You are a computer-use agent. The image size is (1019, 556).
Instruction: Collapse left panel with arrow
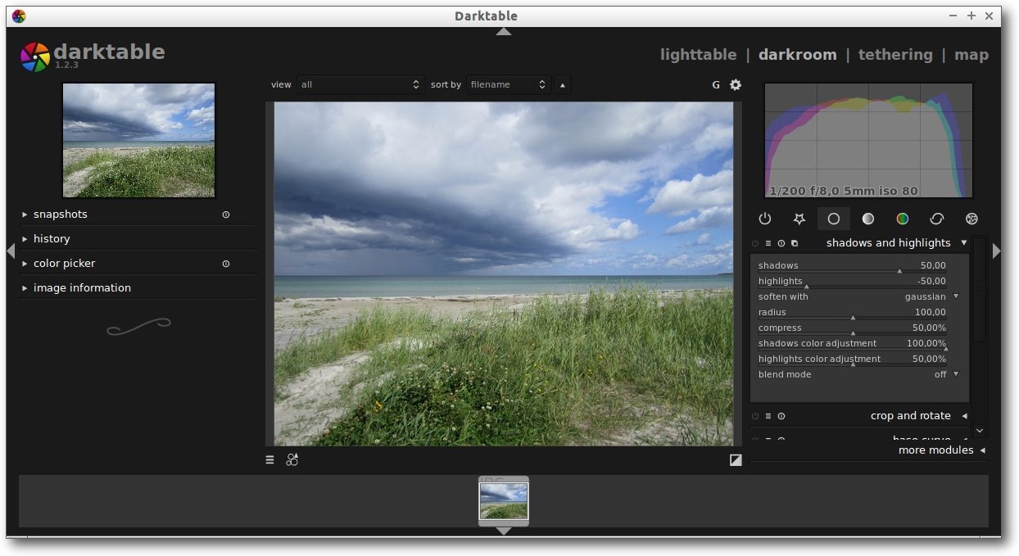click(x=11, y=251)
